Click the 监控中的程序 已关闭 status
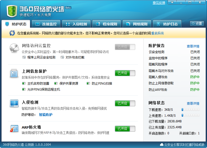Viewport: 207px width, 148px height. click(195, 58)
